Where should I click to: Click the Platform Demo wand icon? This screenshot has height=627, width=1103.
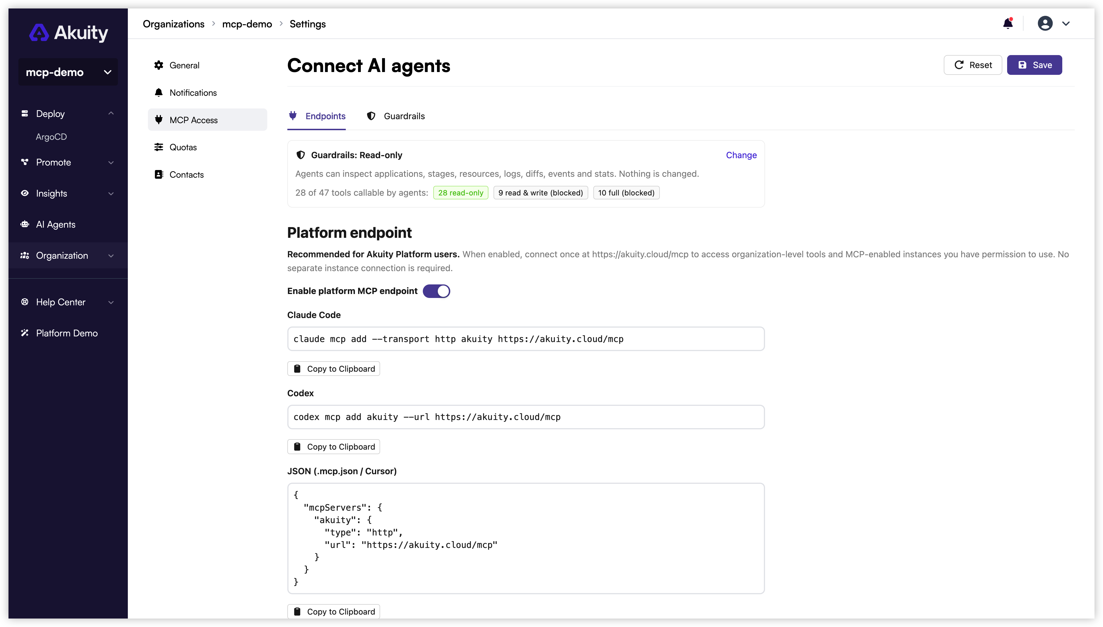click(x=25, y=333)
